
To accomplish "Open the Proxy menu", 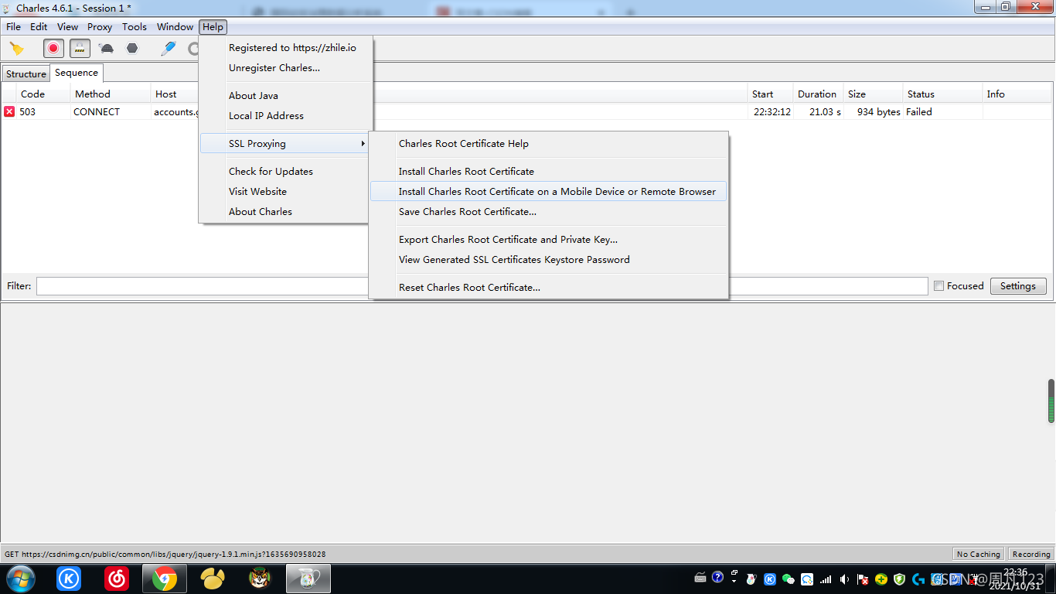I will (x=100, y=26).
